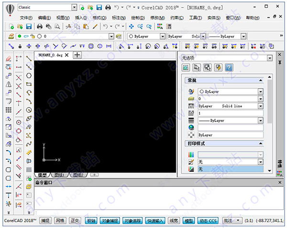Toggle 网格 grid in status bar

[x=60, y=221]
